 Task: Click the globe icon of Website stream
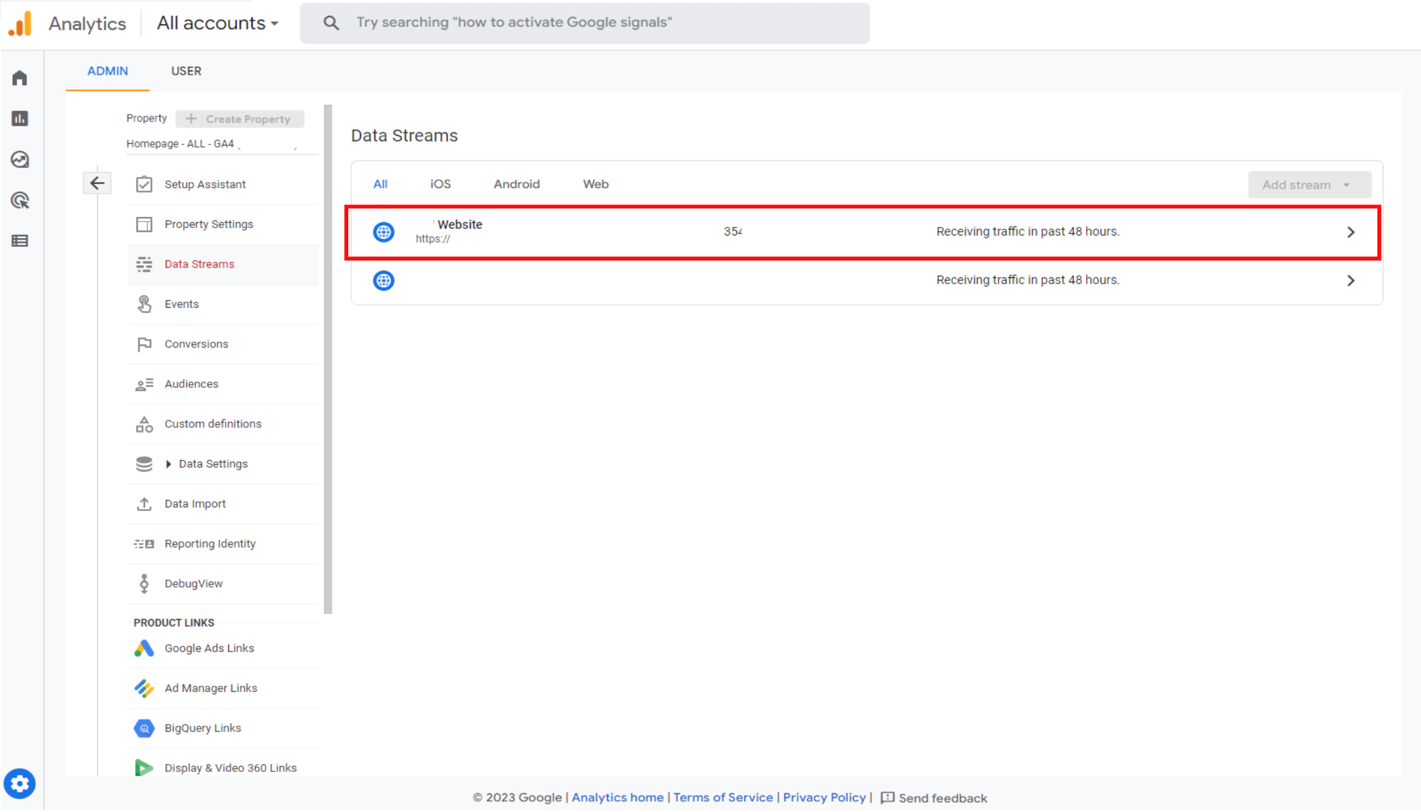383,232
